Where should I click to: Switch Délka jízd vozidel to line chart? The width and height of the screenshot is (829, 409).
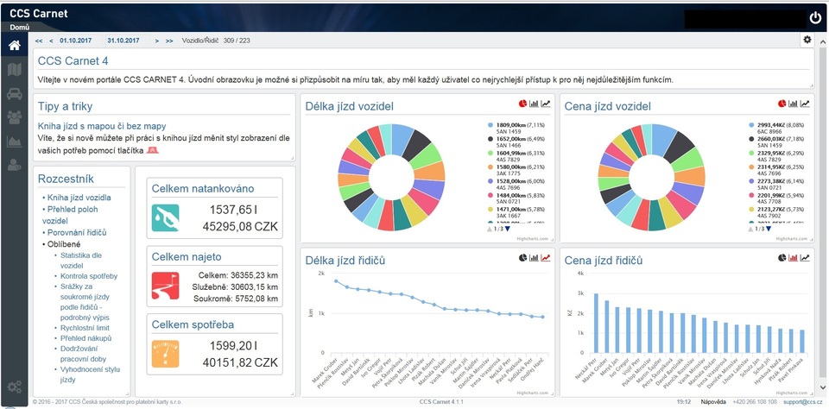click(545, 104)
